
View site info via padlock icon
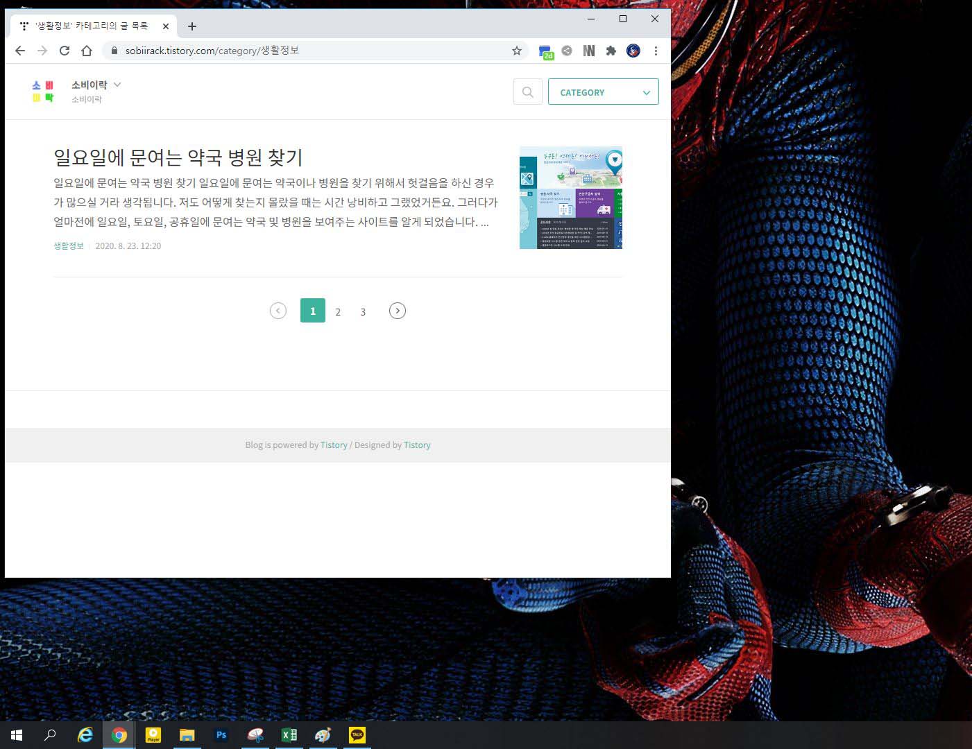(x=114, y=51)
